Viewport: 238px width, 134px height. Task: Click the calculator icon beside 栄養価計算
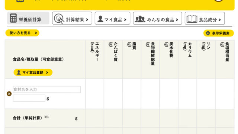[13, 18]
